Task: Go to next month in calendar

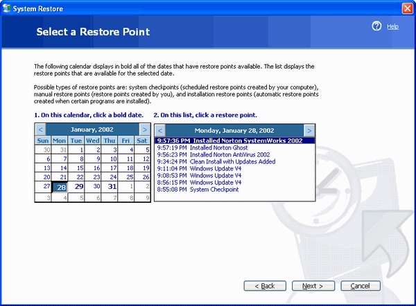Action: pyautogui.click(x=145, y=129)
